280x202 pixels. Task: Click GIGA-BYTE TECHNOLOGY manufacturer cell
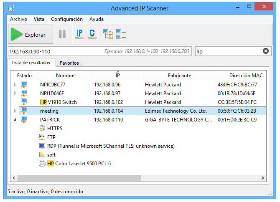[x=178, y=120]
